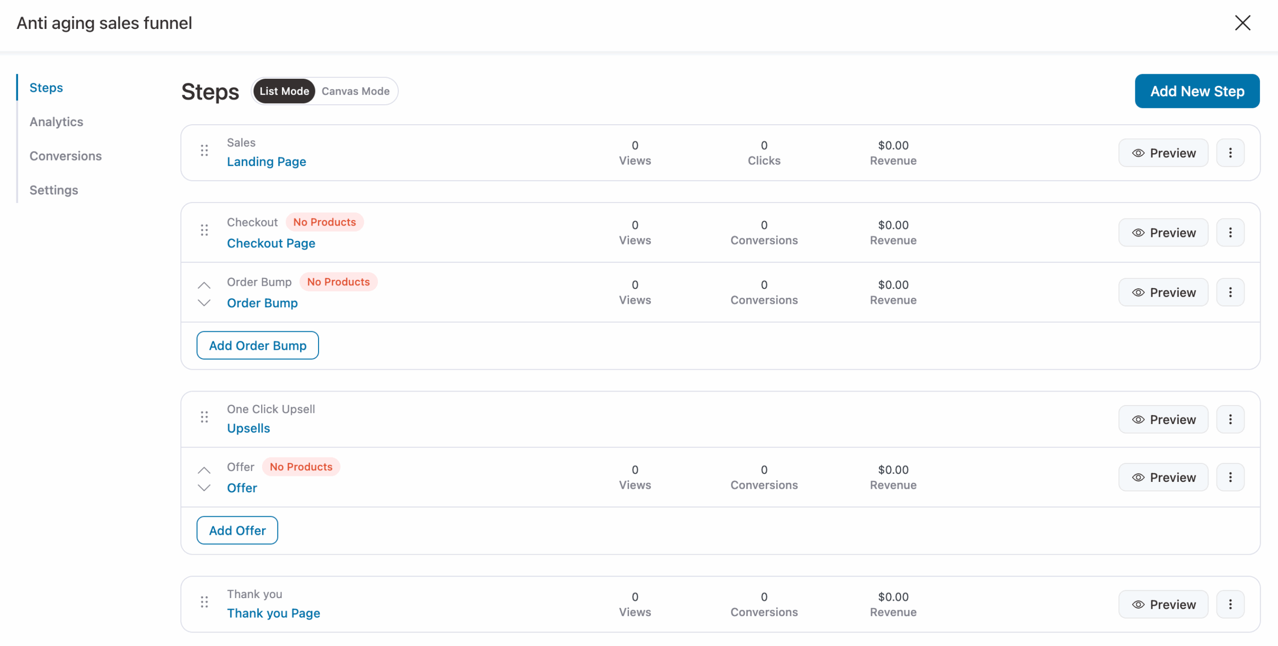The image size is (1278, 646).
Task: Preview the Landing Page step
Action: pyautogui.click(x=1163, y=153)
